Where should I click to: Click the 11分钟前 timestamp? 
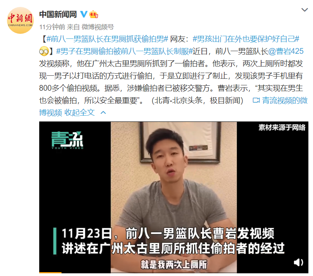coord(52,27)
